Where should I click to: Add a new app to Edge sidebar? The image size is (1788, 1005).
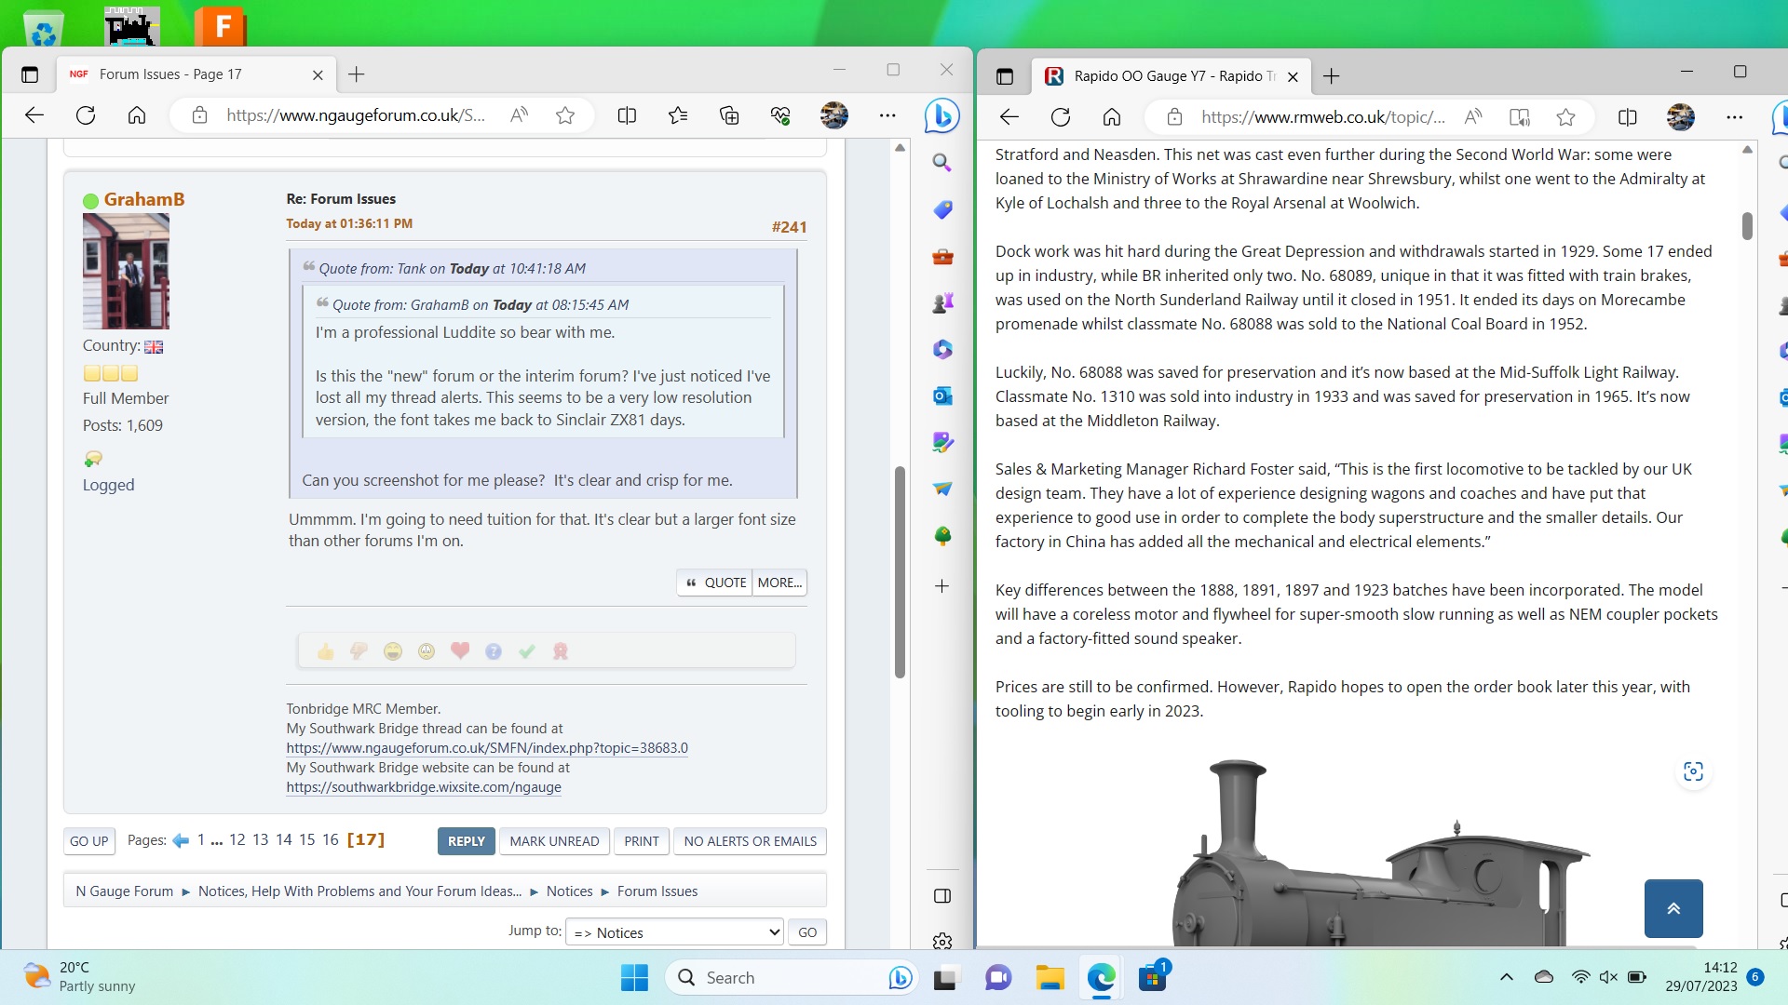point(942,586)
